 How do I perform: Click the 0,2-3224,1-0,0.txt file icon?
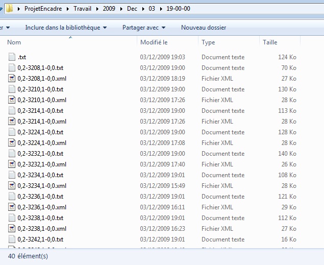12,132
